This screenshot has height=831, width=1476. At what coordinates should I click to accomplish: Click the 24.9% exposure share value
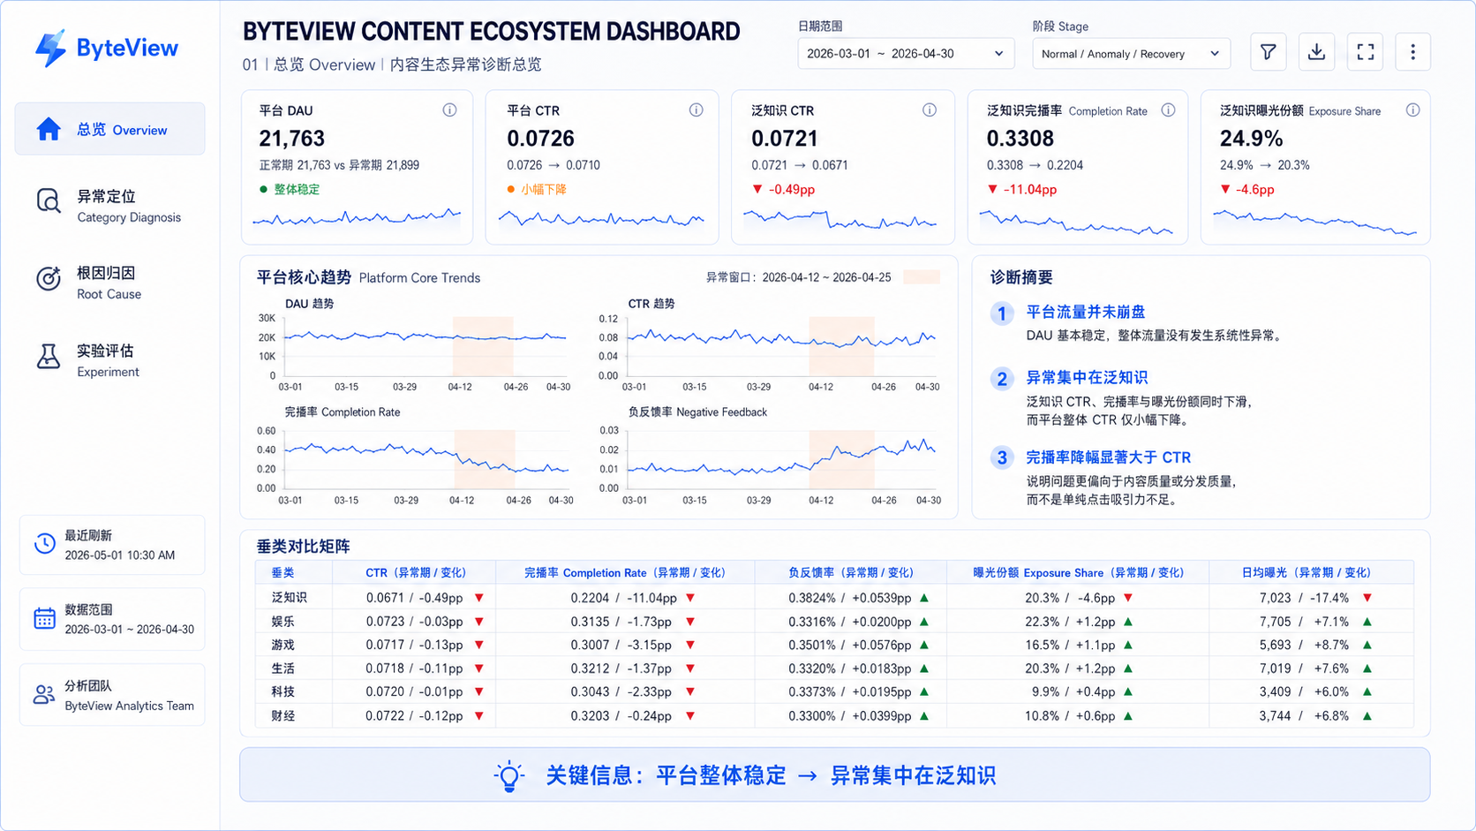click(x=1251, y=139)
